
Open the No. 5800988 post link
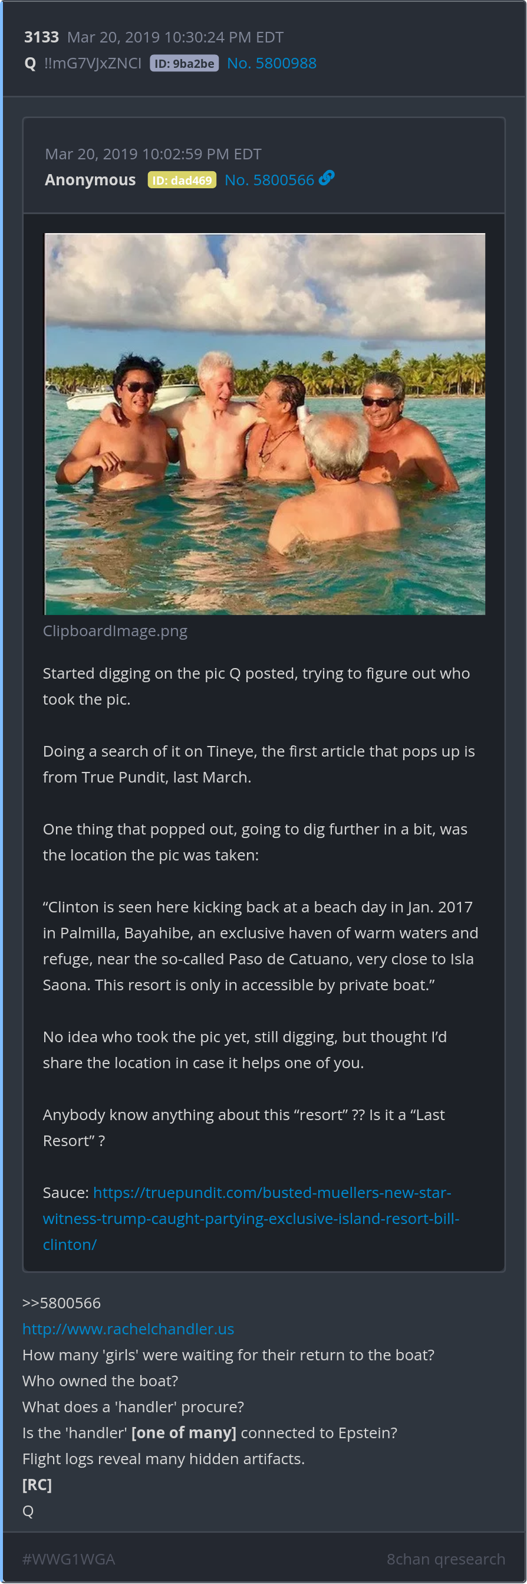coord(272,63)
